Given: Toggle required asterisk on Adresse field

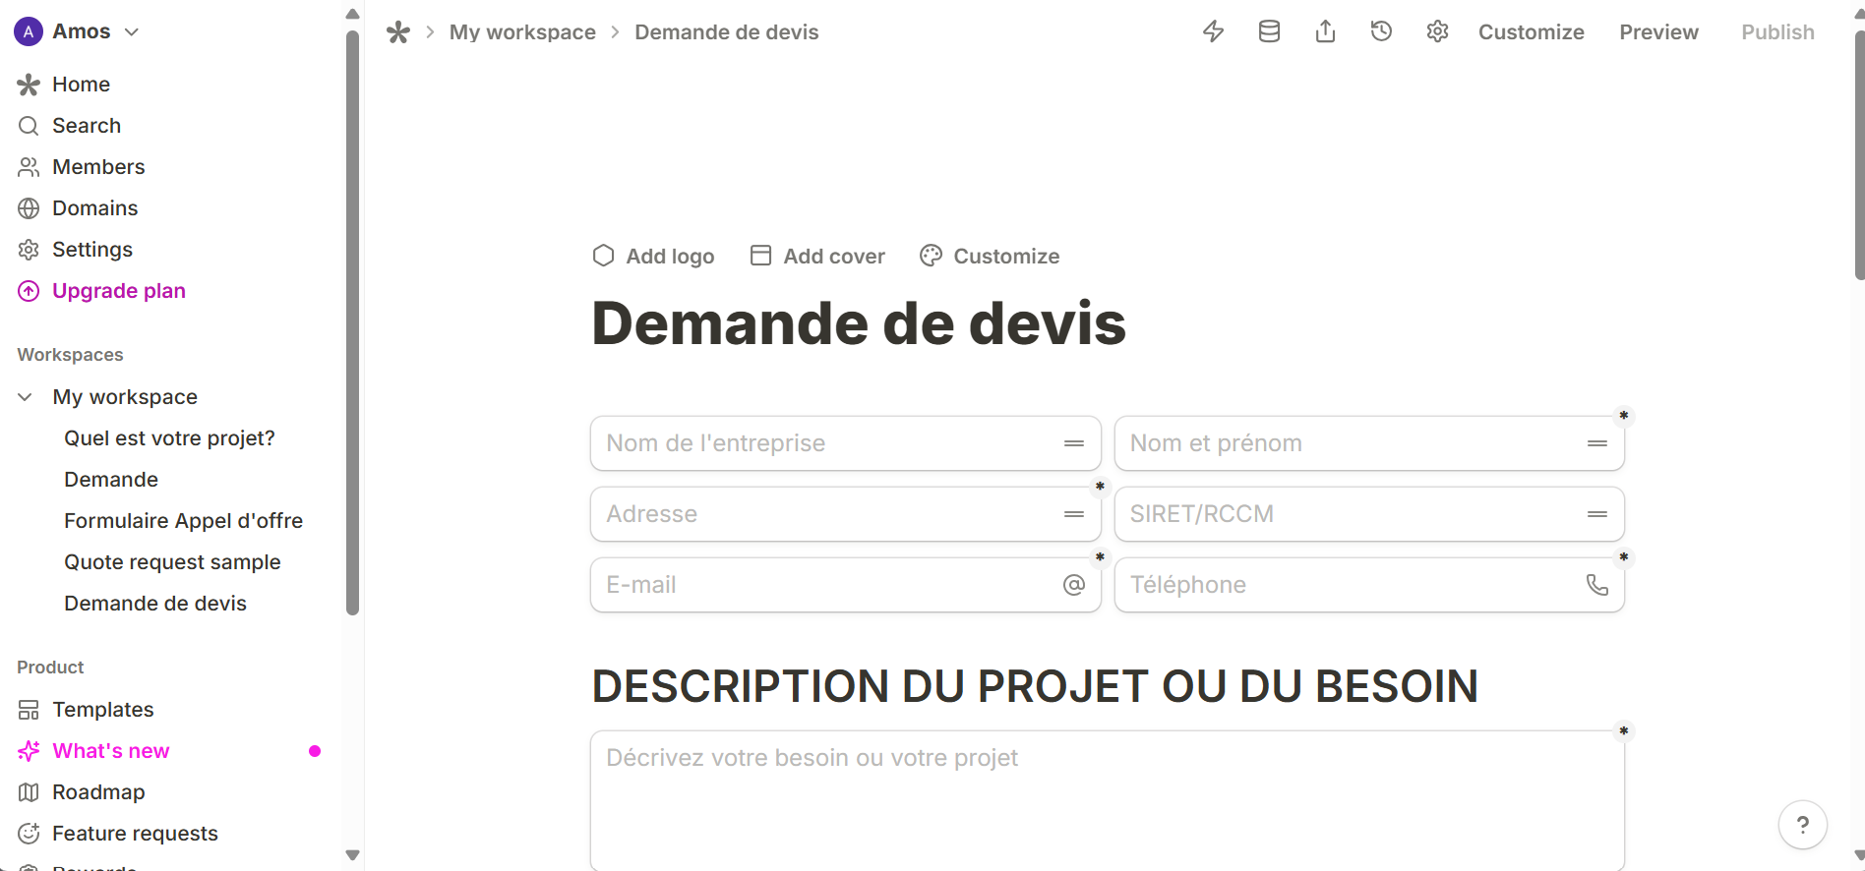Looking at the screenshot, I should point(1101,487).
